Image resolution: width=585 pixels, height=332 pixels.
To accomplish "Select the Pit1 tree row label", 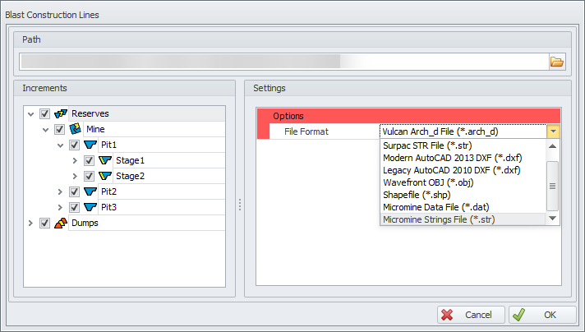I will point(109,145).
